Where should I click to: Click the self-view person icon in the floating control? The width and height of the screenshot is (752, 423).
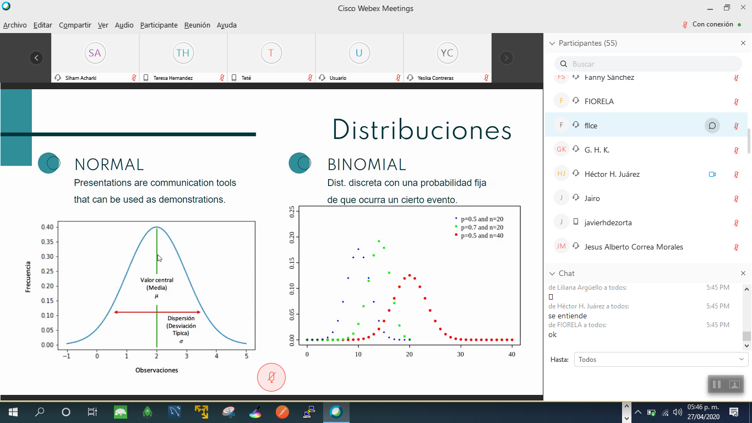coord(734,384)
